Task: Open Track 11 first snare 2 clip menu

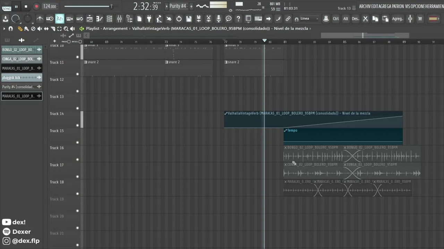Action: tap(86, 62)
